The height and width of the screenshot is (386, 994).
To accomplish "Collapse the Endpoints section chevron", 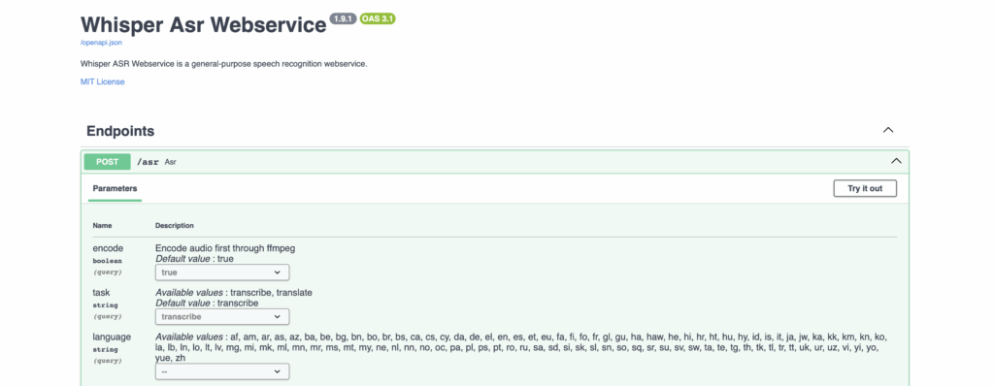I will [888, 130].
